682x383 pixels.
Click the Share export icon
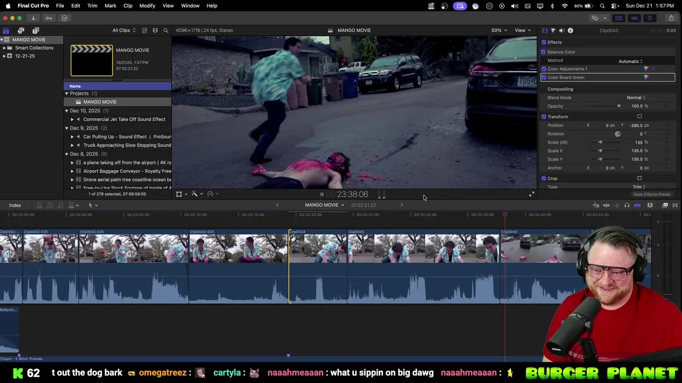coord(671,18)
